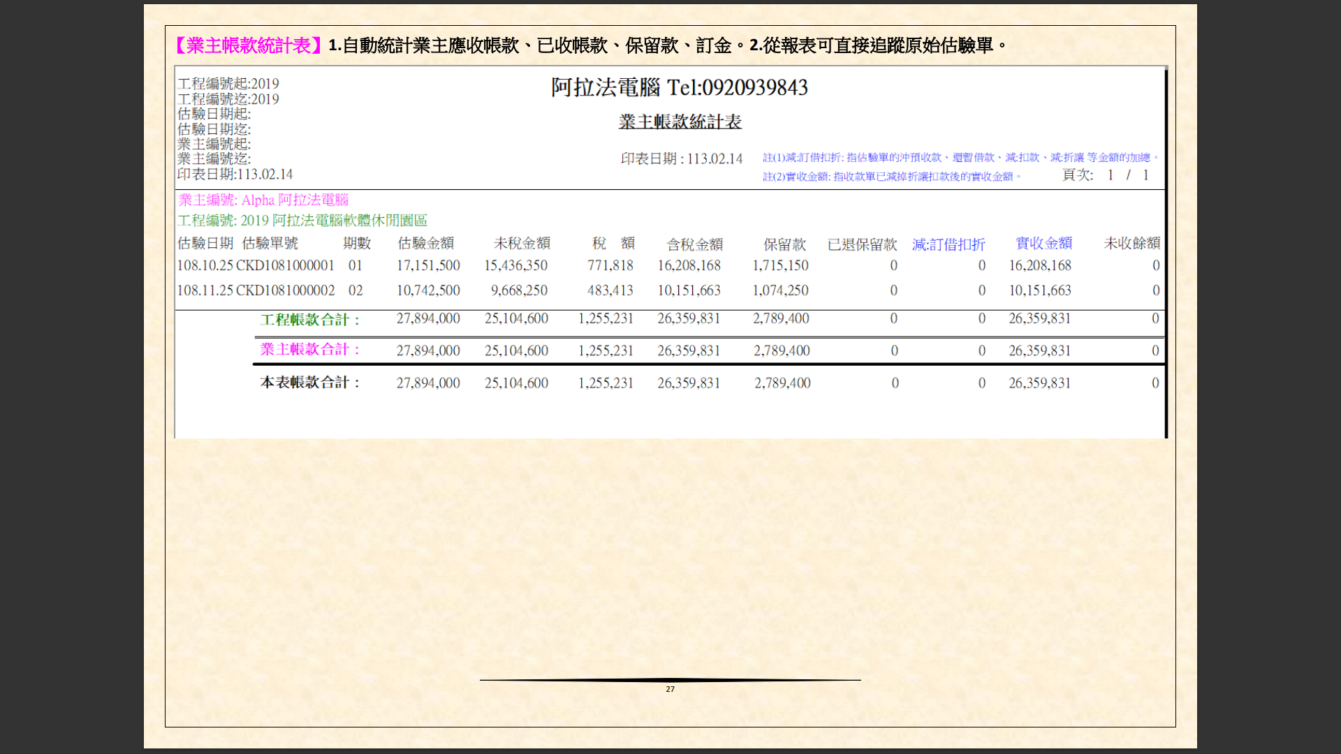This screenshot has height=754, width=1341.
Task: Select the 工程編號 2019 project line
Action: tap(302, 221)
